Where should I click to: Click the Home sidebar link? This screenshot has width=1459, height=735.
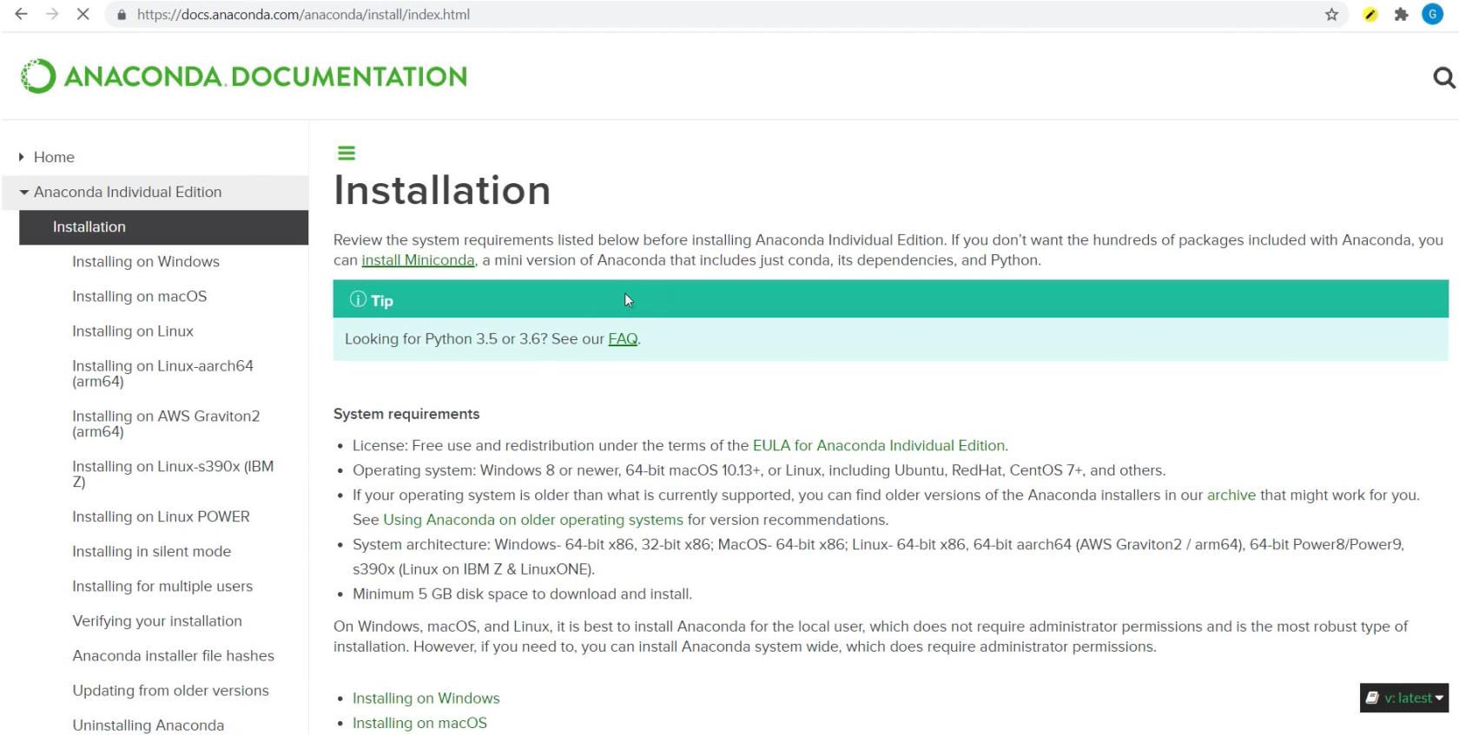(54, 157)
